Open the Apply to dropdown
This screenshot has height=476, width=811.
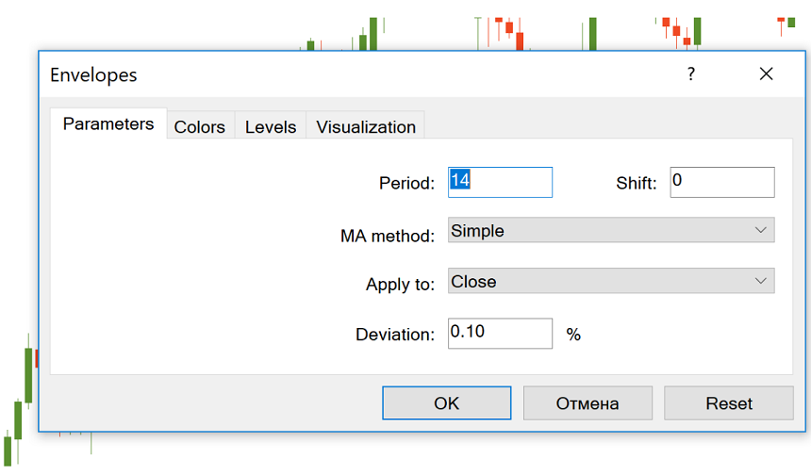tap(611, 281)
